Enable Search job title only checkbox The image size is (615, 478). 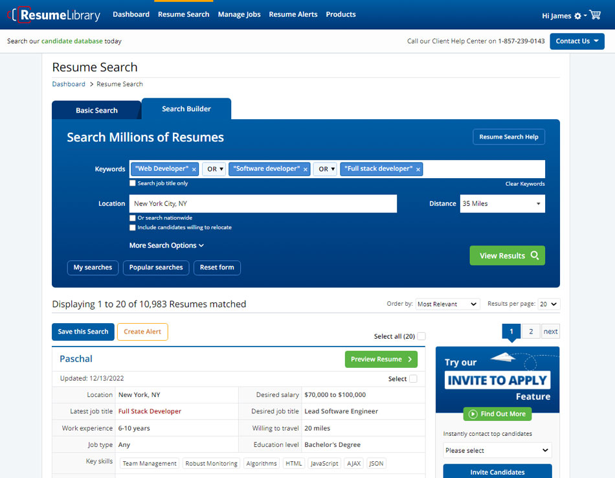pyautogui.click(x=133, y=183)
